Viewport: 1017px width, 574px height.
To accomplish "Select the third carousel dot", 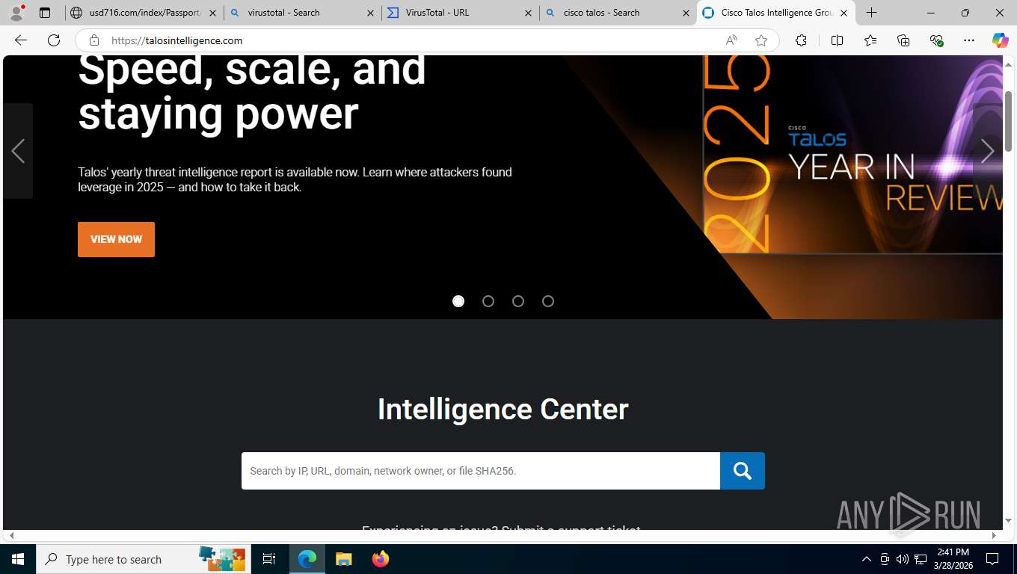I will click(x=518, y=301).
